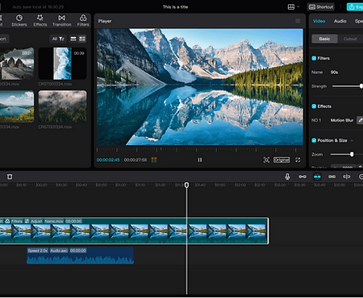Switch to the Audio inspector tab
This screenshot has width=363, height=298.
pyautogui.click(x=340, y=21)
